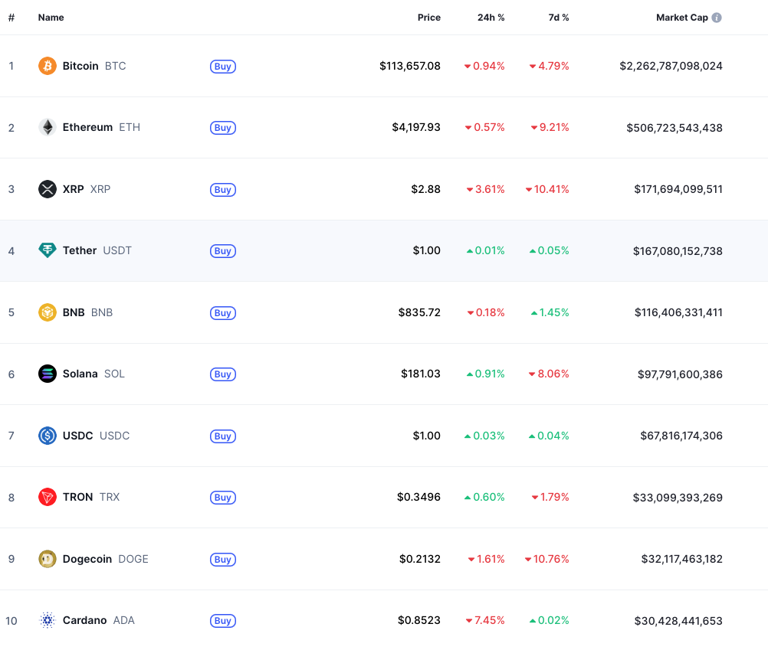Click Cardano price $0.8523
The height and width of the screenshot is (650, 768).
(x=418, y=621)
